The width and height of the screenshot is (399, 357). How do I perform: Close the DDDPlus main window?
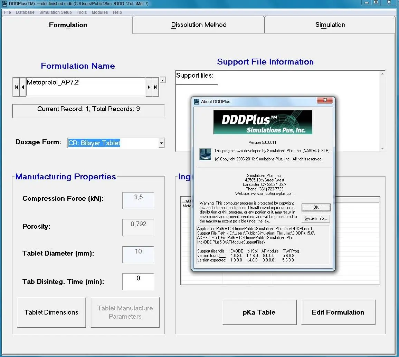point(389,2)
